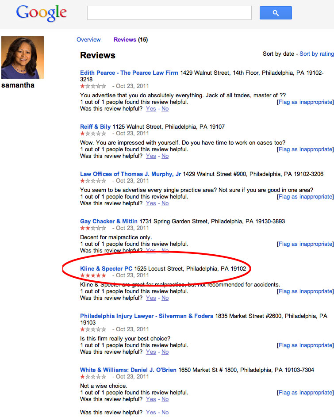
Task: Click the two-star rating under Gay Chacker & Mittin
Action: coord(93,228)
